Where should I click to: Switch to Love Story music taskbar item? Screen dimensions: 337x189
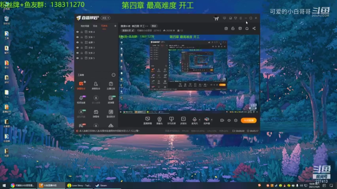pos(80,185)
